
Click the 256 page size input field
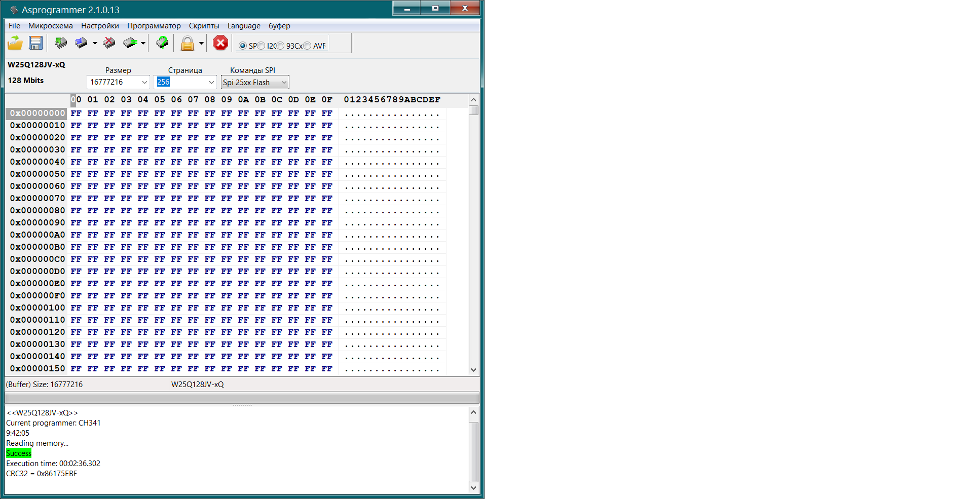point(180,82)
